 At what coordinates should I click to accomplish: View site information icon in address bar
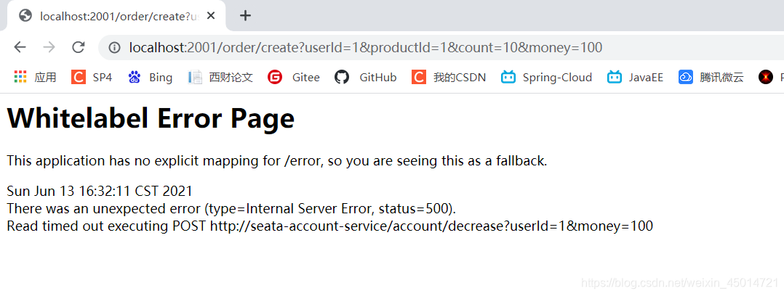(x=115, y=47)
